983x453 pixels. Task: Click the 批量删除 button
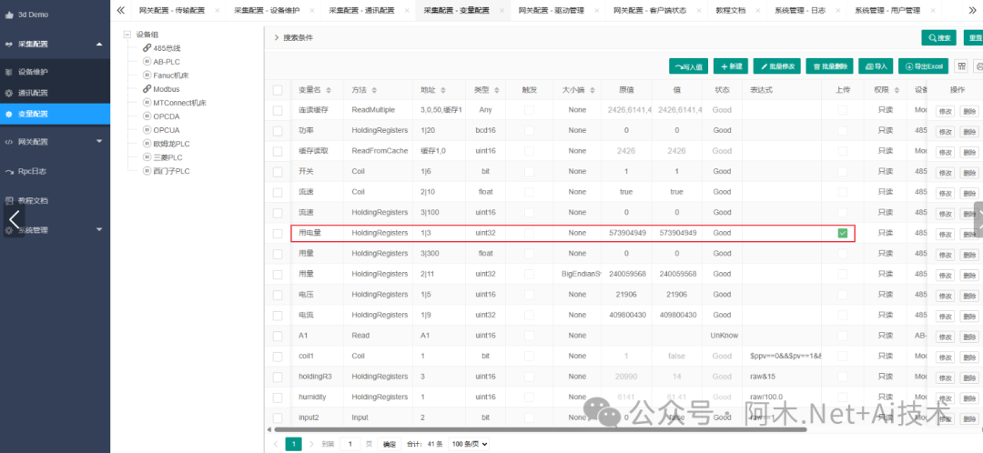pos(829,65)
